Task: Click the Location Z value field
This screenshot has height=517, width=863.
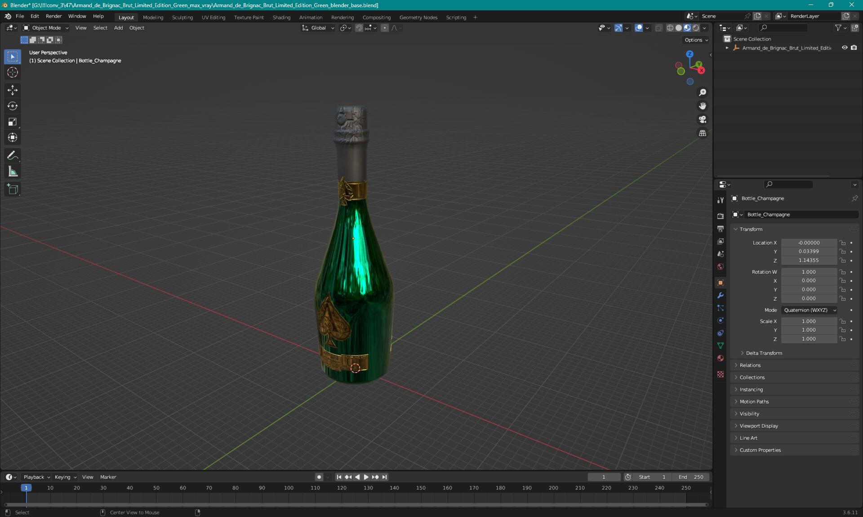Action: tap(809, 260)
